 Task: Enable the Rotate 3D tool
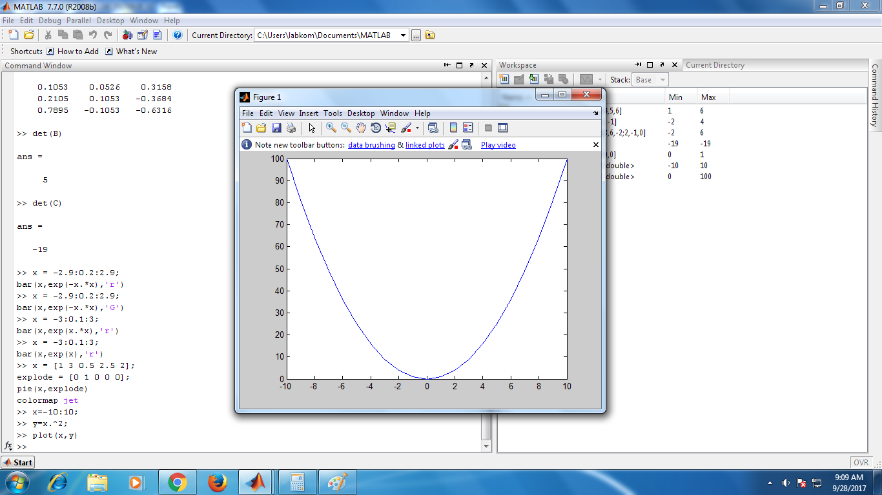376,128
